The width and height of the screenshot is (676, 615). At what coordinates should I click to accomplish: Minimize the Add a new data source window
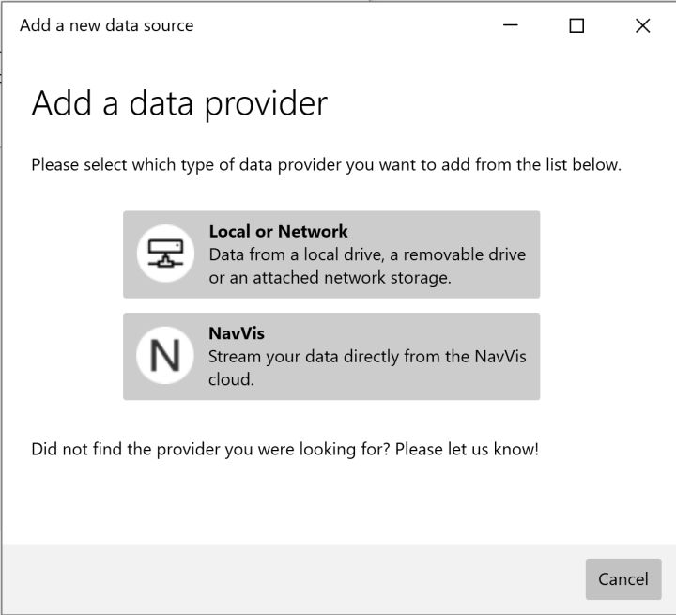(x=511, y=25)
